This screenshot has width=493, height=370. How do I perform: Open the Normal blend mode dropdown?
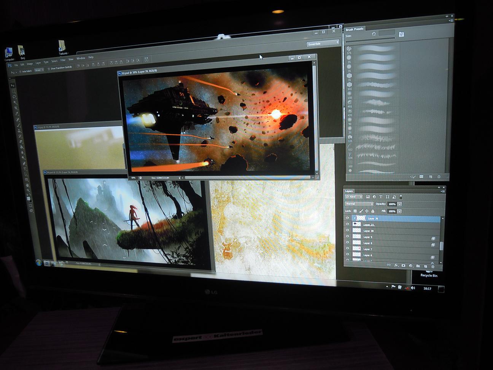click(x=359, y=204)
